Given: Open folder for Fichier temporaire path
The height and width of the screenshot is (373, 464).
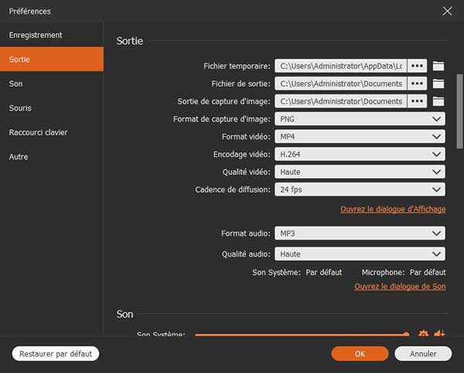Looking at the screenshot, I should (438, 66).
